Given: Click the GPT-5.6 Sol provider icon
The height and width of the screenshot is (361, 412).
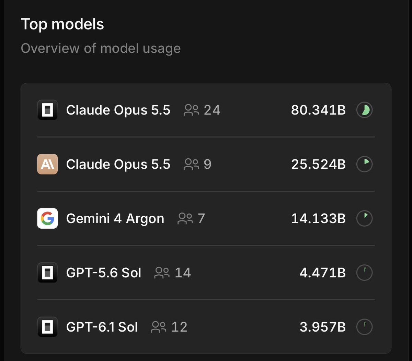Looking at the screenshot, I should pos(47,273).
